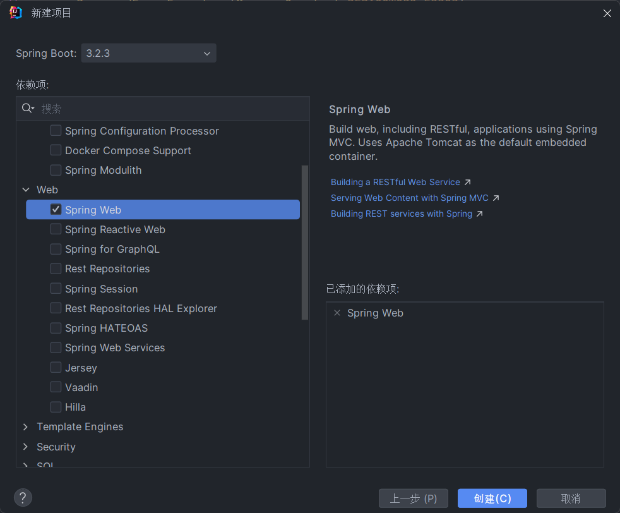Viewport: 620px width, 513px height.
Task: Open Building REST services with Spring link
Action: pos(402,214)
